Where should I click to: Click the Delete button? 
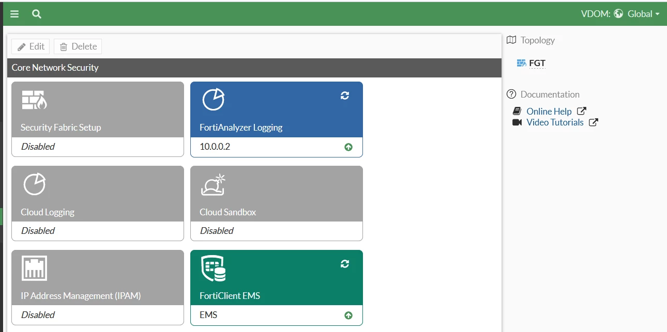coord(78,46)
